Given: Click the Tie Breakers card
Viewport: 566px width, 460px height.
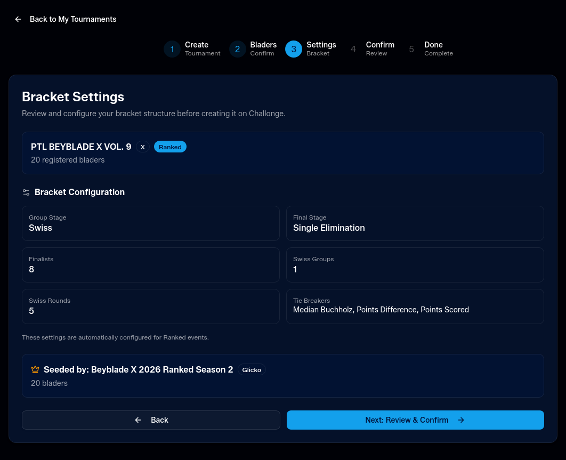Looking at the screenshot, I should pos(415,306).
